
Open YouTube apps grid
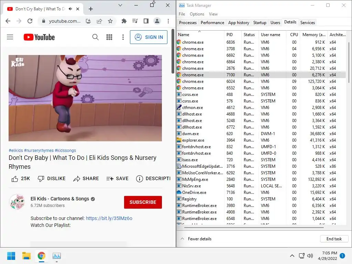point(109,37)
